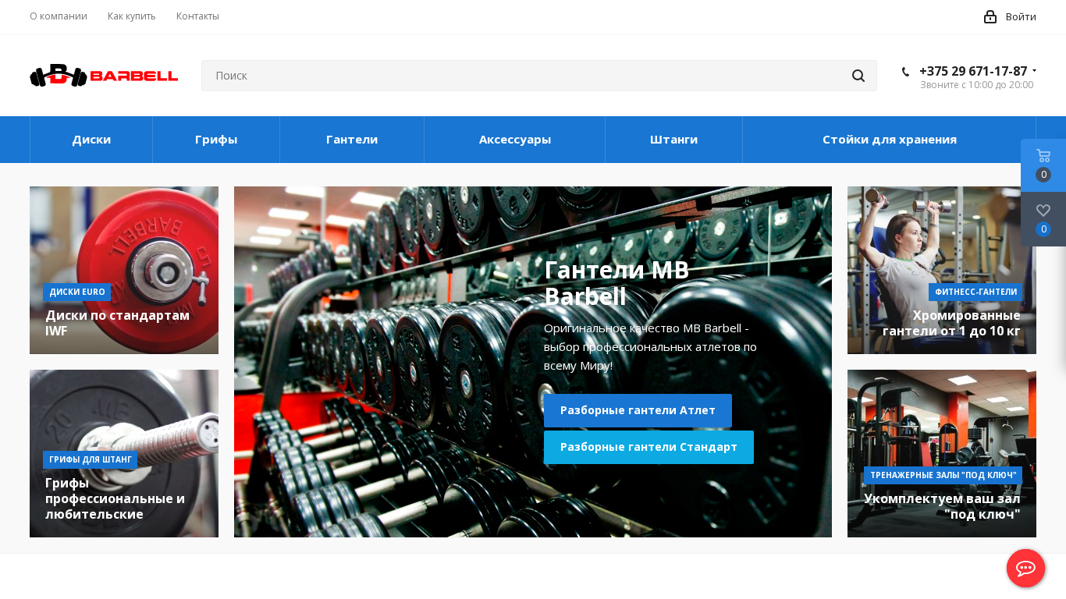Open the wishlist heart side icon
Image resolution: width=1066 pixels, height=599 pixels.
click(x=1043, y=219)
